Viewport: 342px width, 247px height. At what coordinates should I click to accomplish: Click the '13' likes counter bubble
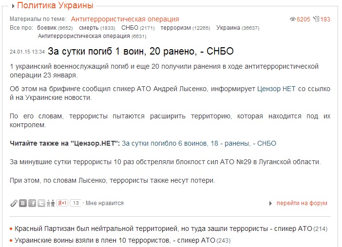tap(76, 203)
